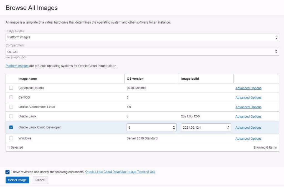
Task: Click the Cancel button
Action: pos(40,180)
